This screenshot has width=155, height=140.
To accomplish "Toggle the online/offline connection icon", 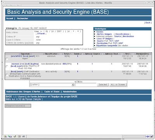I will (x=147, y=136).
